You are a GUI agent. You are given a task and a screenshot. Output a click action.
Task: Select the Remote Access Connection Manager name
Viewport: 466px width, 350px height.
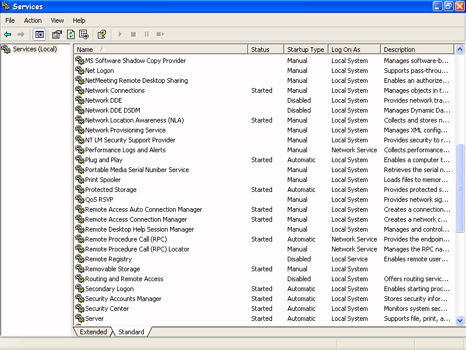(136, 220)
